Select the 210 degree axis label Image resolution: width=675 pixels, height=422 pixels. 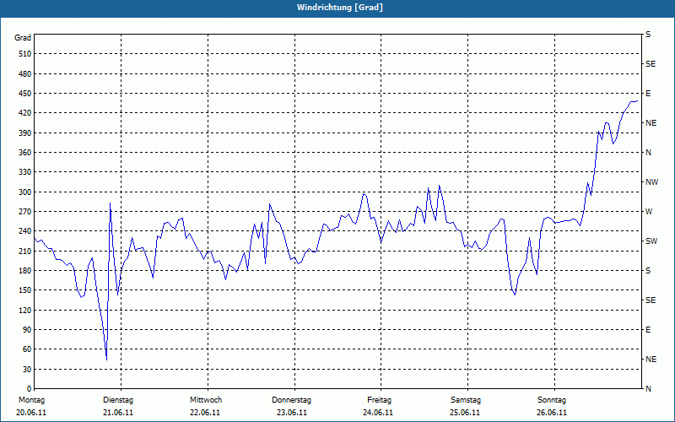(25, 251)
